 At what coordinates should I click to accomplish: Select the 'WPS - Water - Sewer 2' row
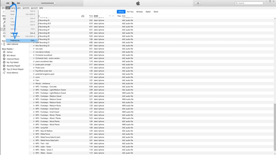[x=151, y=150]
